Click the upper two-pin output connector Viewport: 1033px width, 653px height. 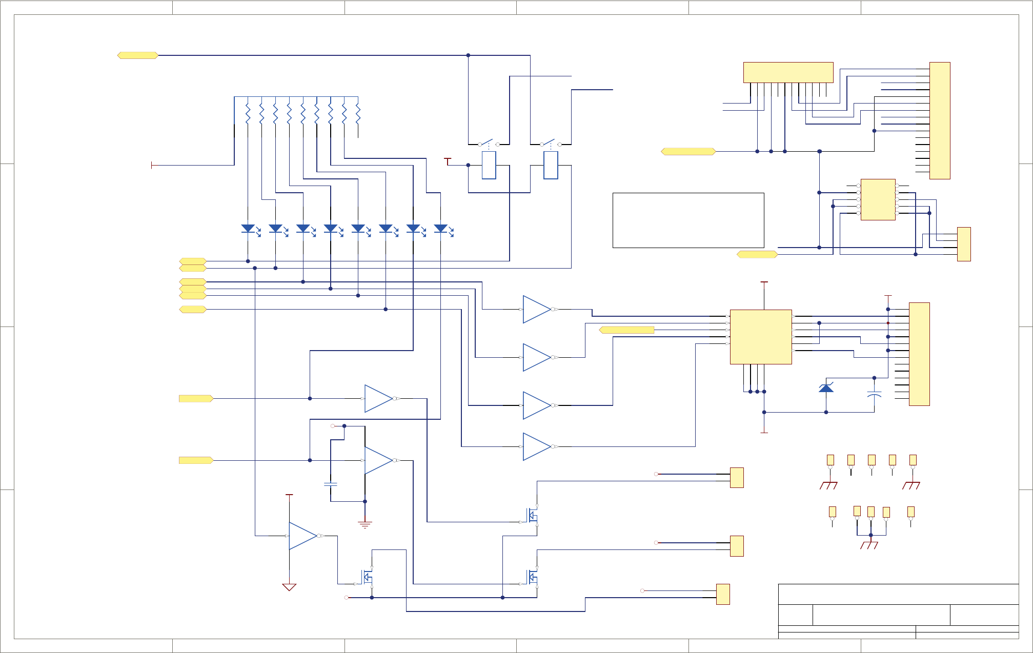pyautogui.click(x=737, y=478)
